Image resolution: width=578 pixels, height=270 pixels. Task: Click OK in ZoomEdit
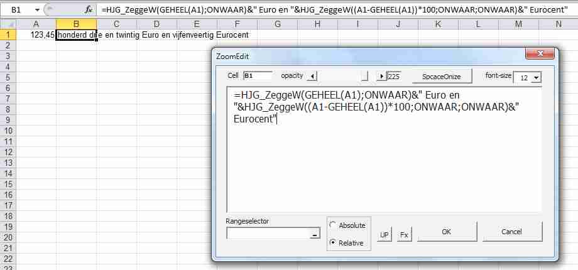(447, 232)
